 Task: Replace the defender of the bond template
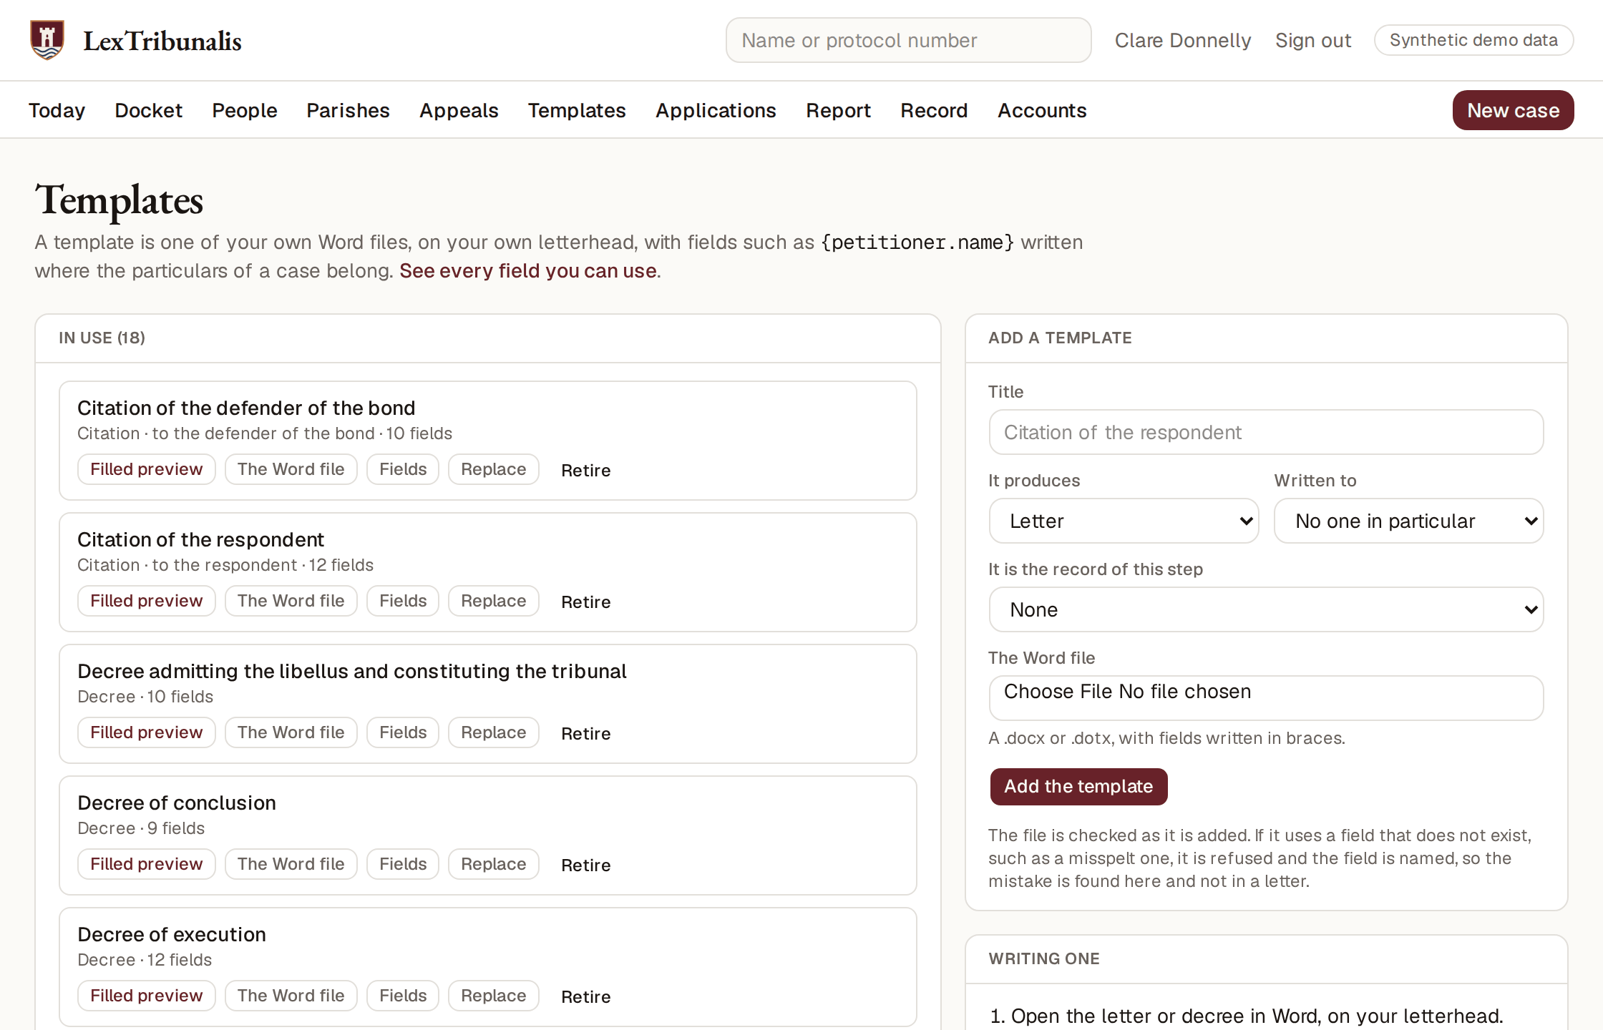493,469
